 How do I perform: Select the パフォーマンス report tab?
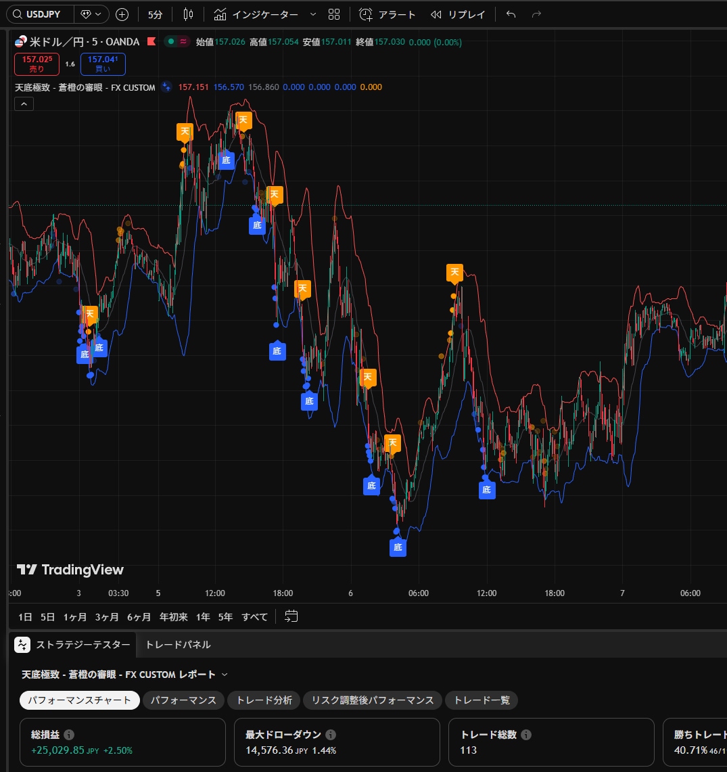183,700
